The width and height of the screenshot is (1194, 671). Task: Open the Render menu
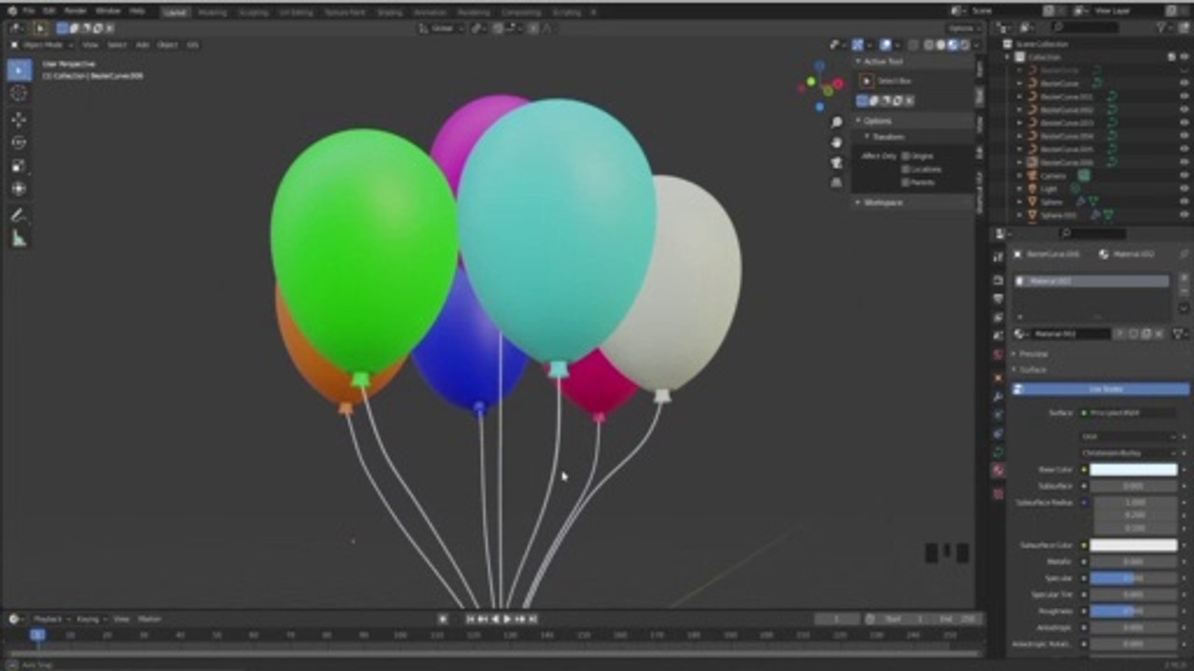click(76, 11)
